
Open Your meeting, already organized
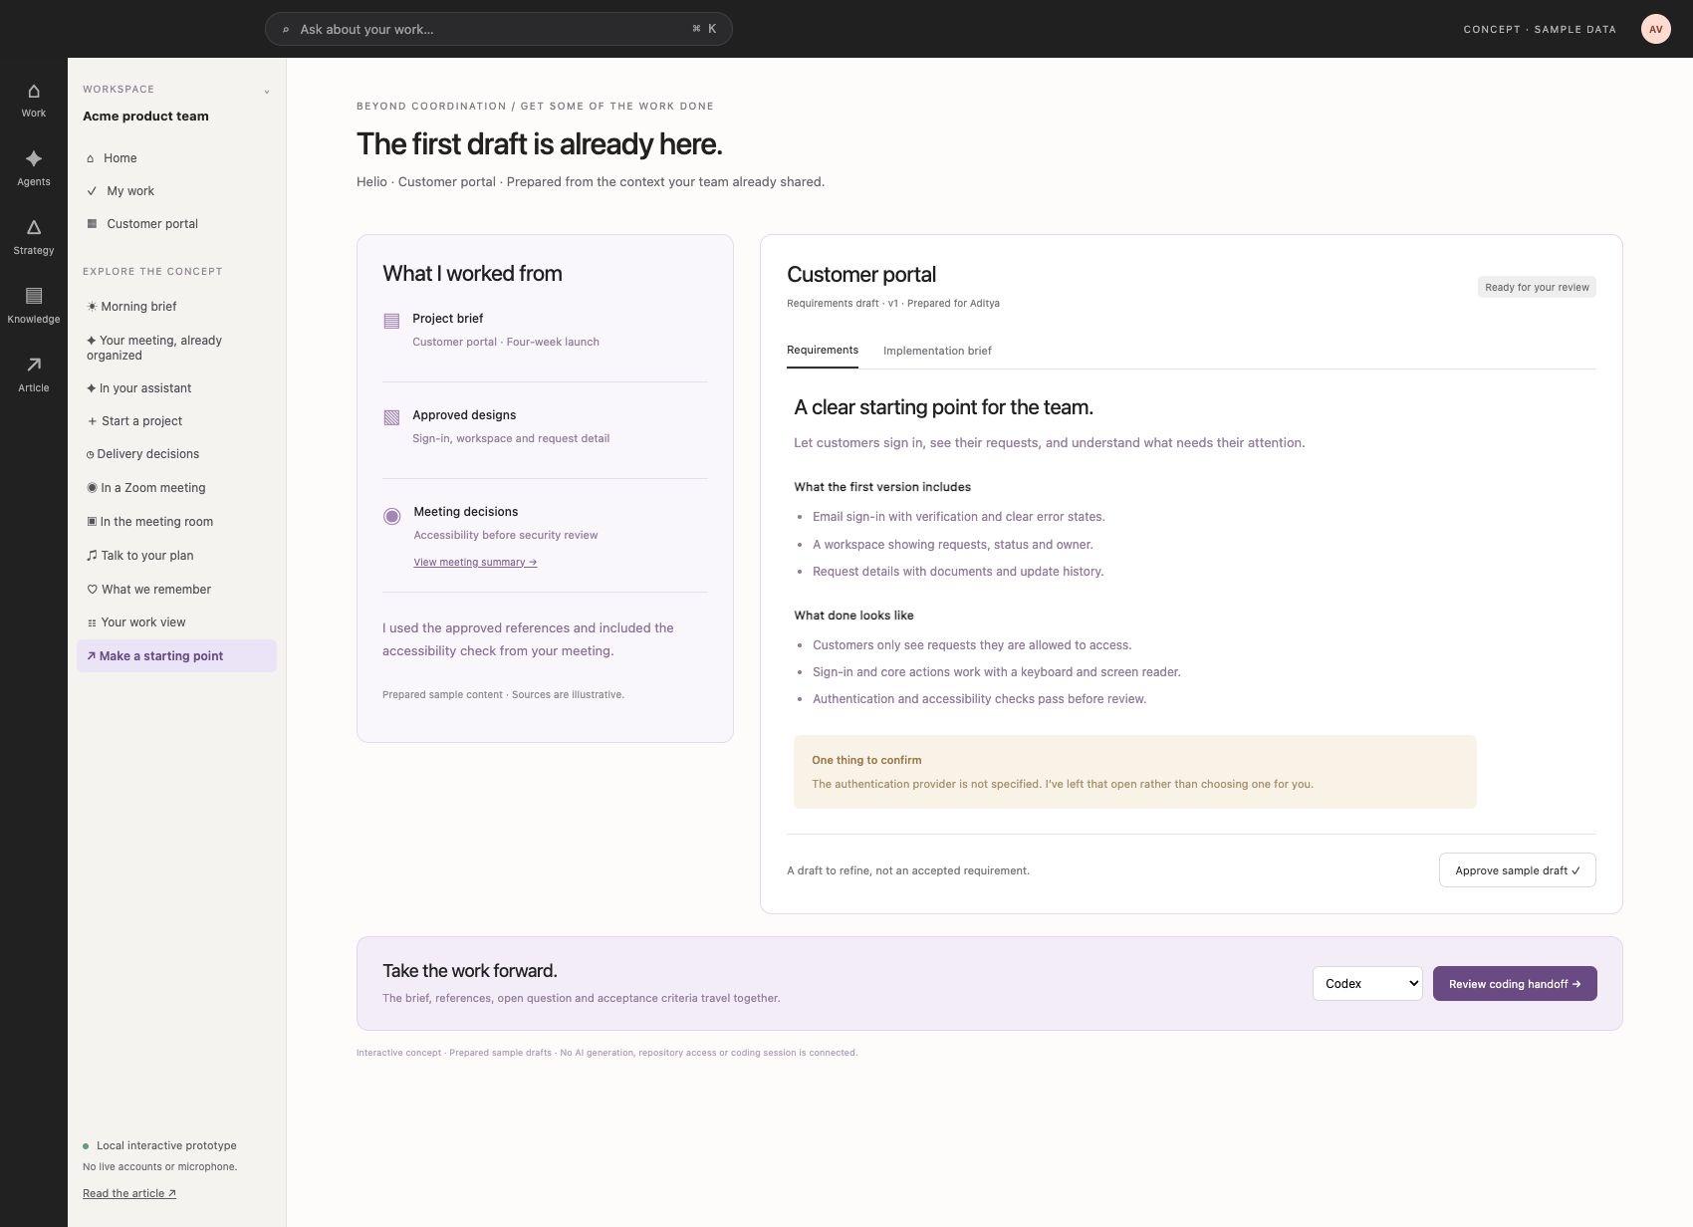[176, 348]
